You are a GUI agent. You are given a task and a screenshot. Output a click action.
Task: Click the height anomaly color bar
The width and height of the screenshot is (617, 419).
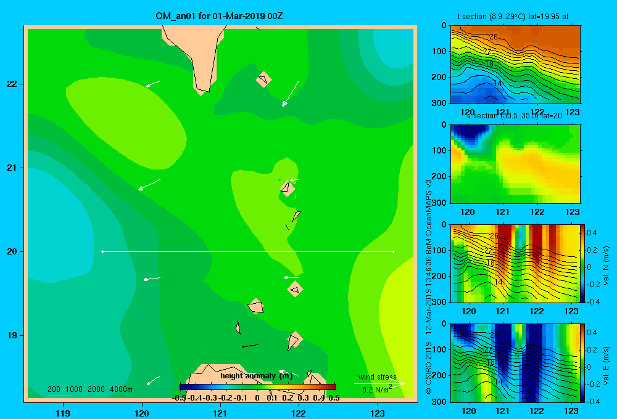[x=258, y=387]
